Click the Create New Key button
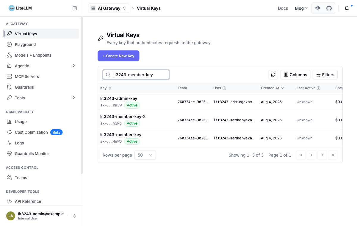 [118, 56]
